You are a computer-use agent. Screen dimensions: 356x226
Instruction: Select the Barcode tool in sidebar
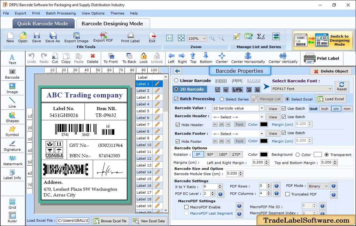click(12, 74)
